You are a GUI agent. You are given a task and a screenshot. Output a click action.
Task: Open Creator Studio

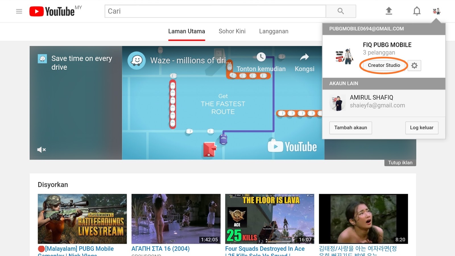pos(384,65)
